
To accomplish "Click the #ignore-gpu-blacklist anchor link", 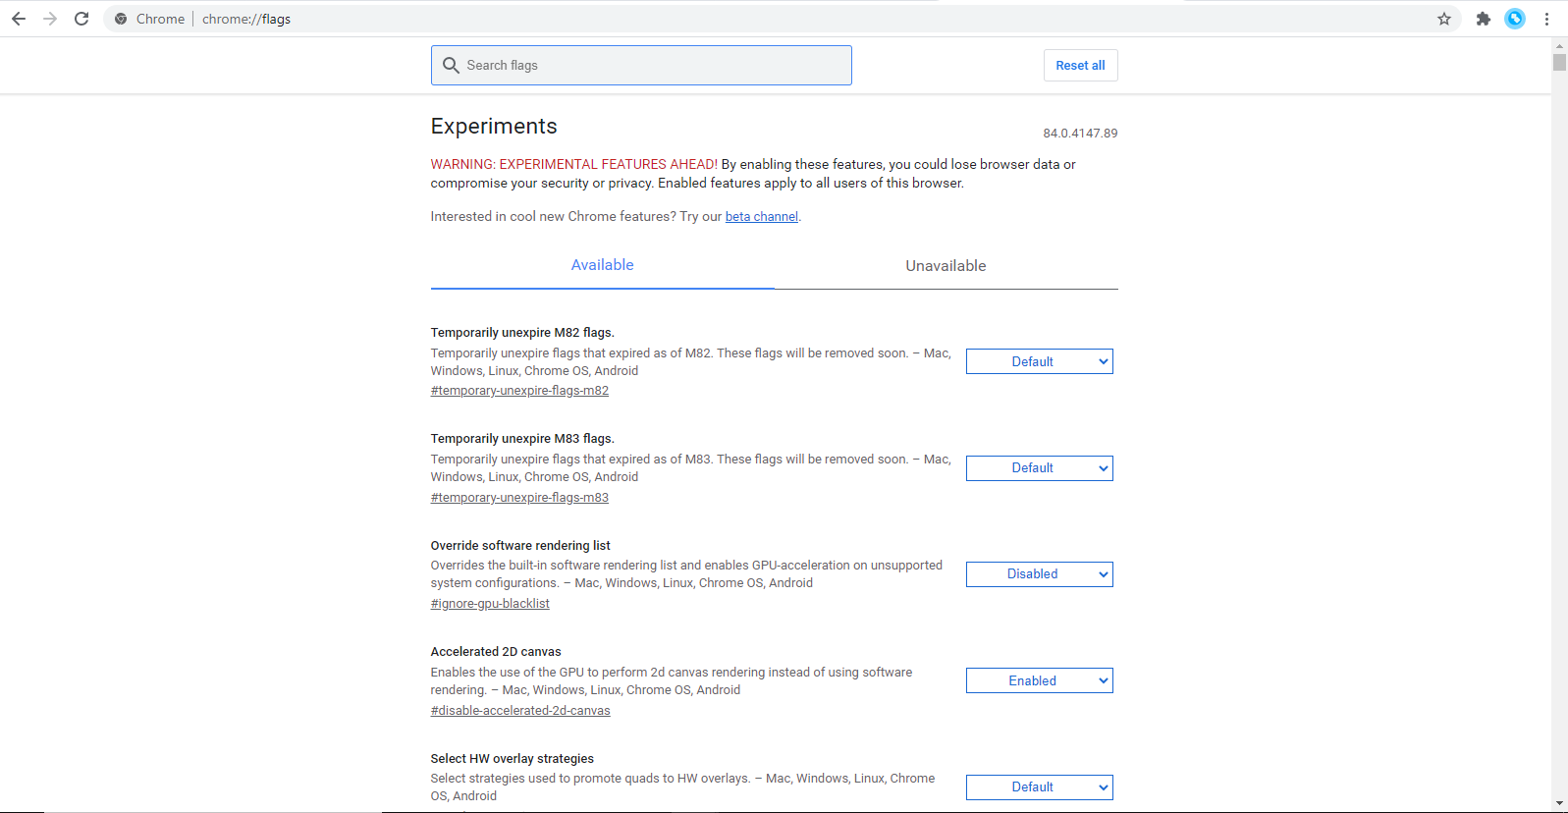I will (x=490, y=604).
